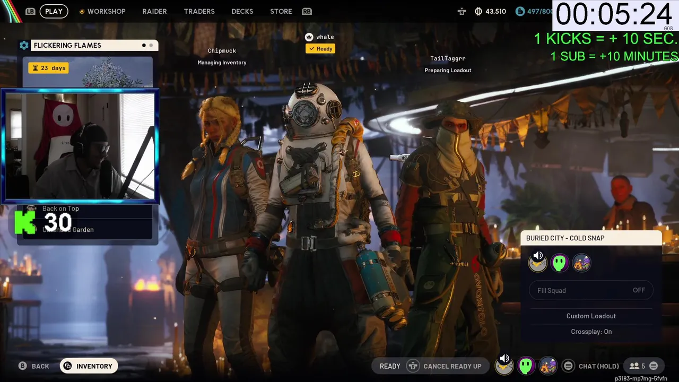The width and height of the screenshot is (679, 382).
Task: Click campfire avatar in squad panel
Action: tap(581, 263)
